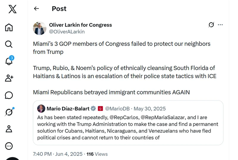Open Messages chat bubble icon
This screenshot has width=238, height=160.
click(9, 95)
